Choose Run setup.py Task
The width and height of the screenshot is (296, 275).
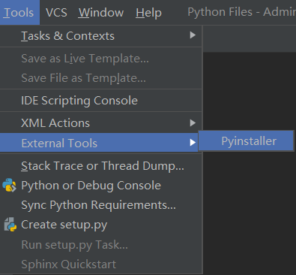(x=100, y=245)
